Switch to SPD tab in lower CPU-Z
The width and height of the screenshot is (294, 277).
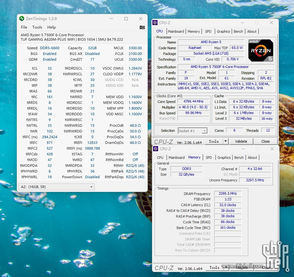click(x=209, y=158)
